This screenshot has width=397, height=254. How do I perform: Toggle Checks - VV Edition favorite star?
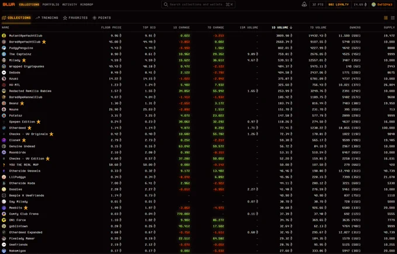[48, 158]
